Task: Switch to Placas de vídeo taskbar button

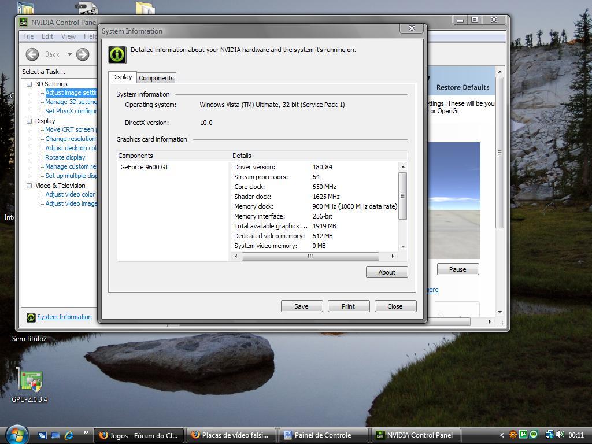Action: (x=231, y=435)
